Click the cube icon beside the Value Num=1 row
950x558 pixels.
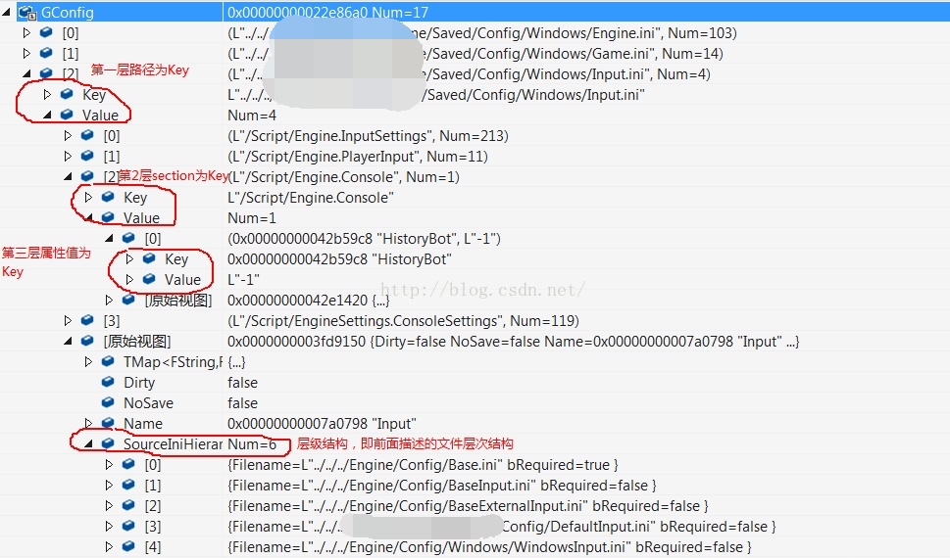coord(109,217)
